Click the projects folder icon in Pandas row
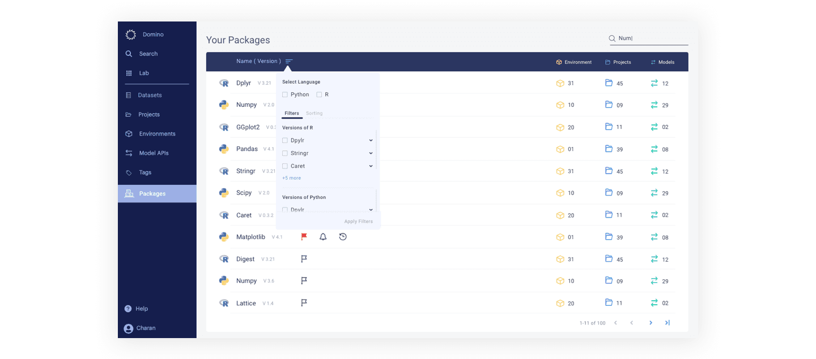The image size is (816, 359). point(609,149)
